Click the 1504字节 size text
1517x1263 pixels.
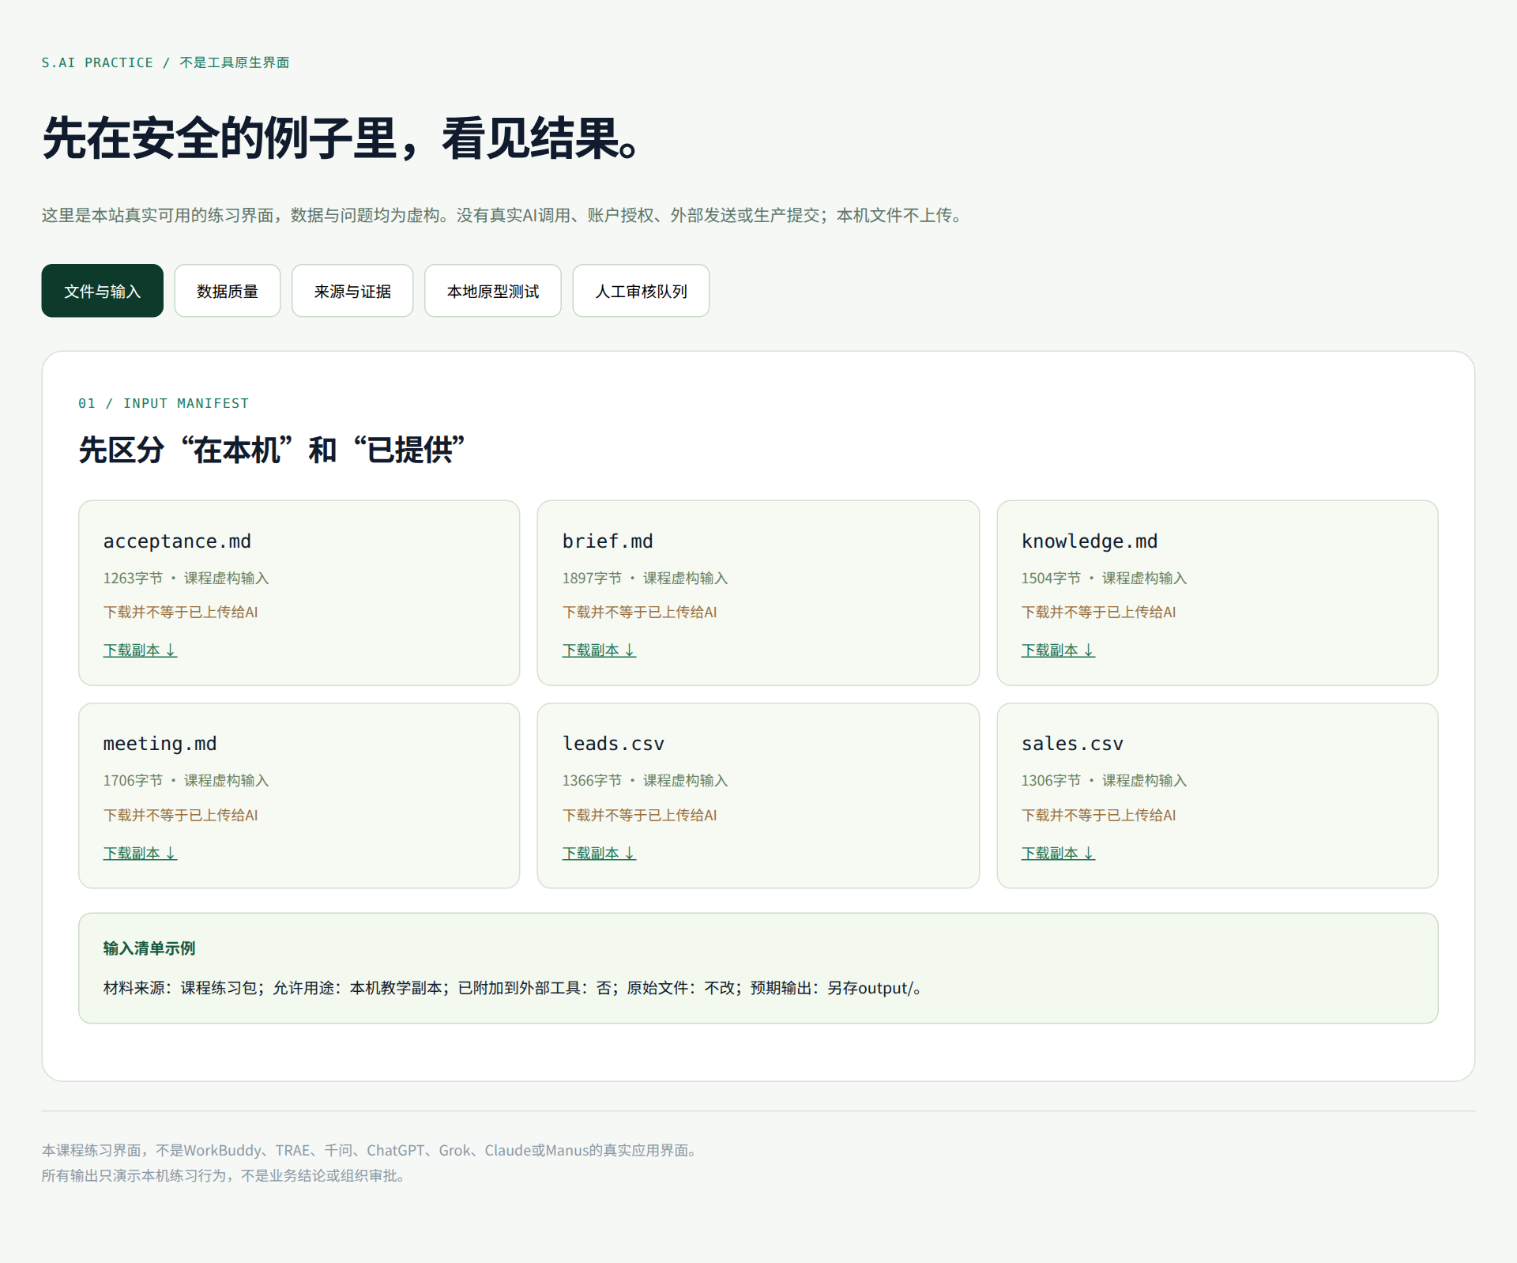tap(1051, 579)
